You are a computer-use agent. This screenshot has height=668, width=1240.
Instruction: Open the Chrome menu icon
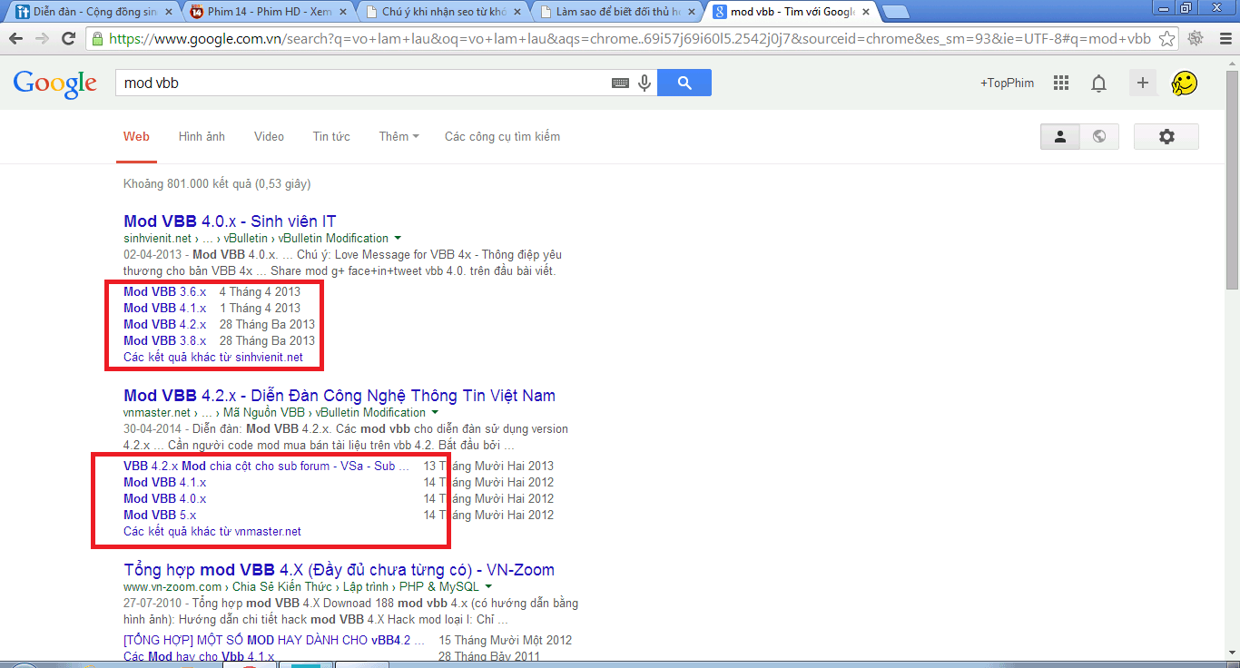[x=1224, y=39]
